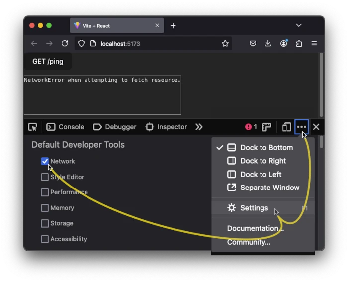
Task: Choose Settings from the DevTools menu
Action: (x=254, y=208)
